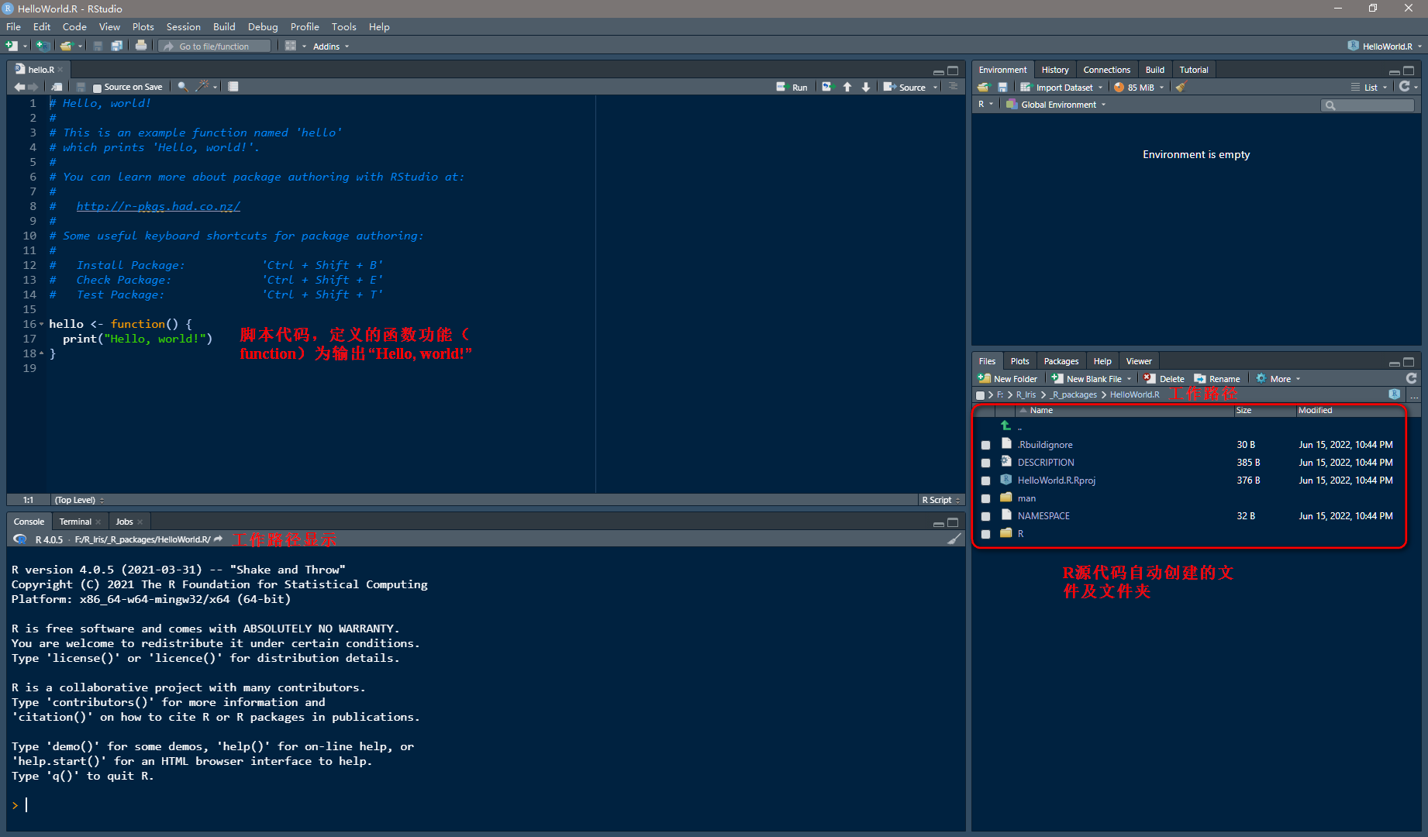Click Delete in the Files pane

click(x=1164, y=379)
